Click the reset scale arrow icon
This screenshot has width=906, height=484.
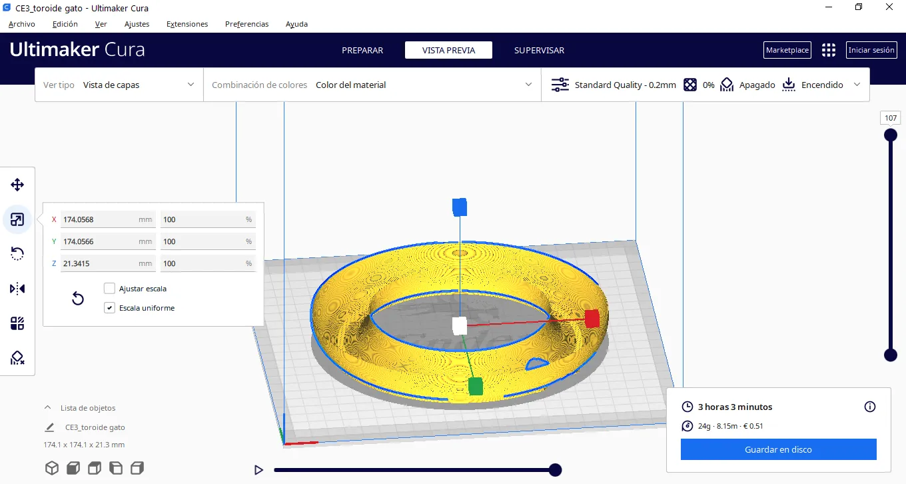(x=78, y=298)
